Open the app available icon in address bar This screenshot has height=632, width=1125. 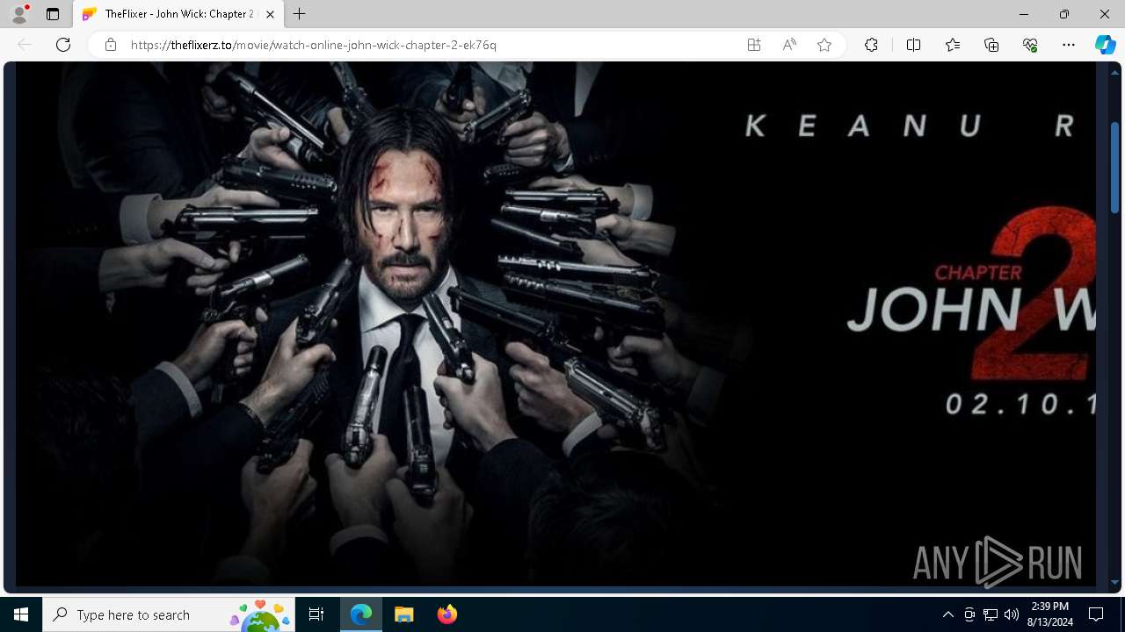[754, 45]
